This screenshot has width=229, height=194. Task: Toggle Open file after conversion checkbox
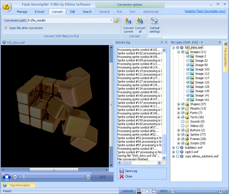click(x=6, y=28)
